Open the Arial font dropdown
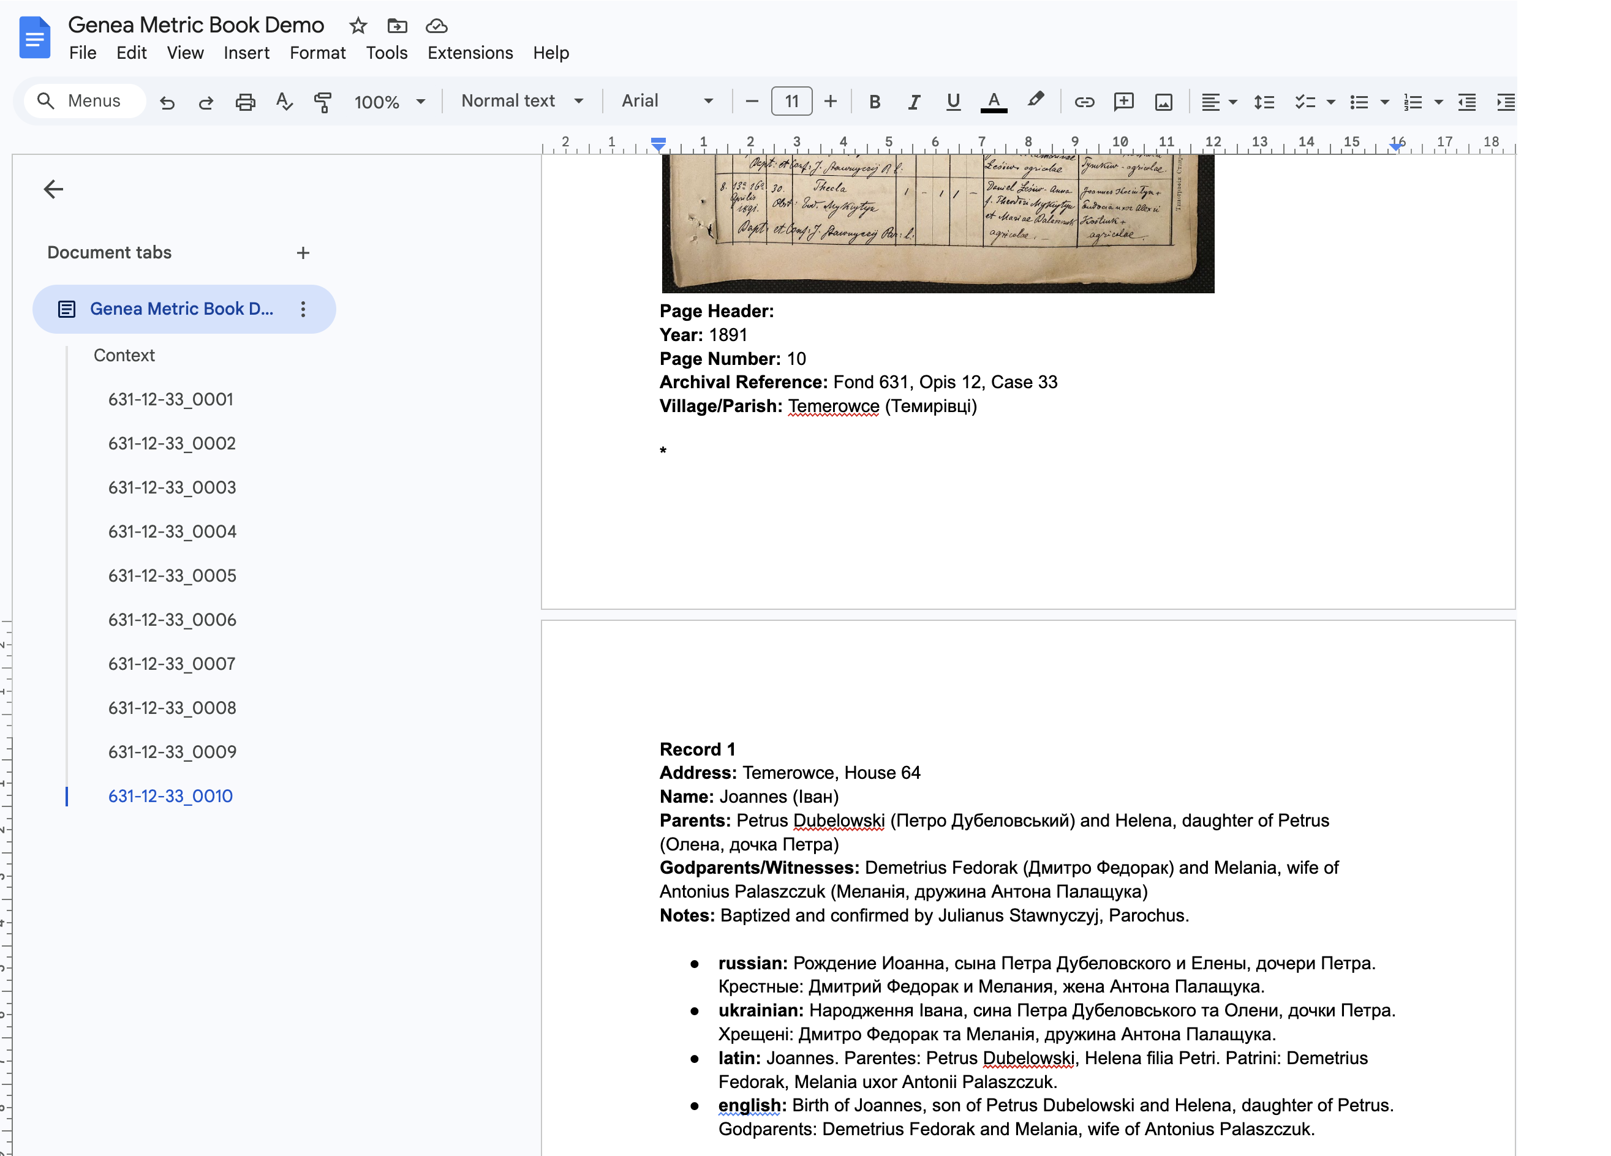This screenshot has height=1156, width=1611. coord(664,101)
